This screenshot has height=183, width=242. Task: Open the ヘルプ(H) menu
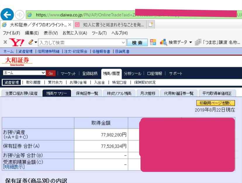coord(120,33)
